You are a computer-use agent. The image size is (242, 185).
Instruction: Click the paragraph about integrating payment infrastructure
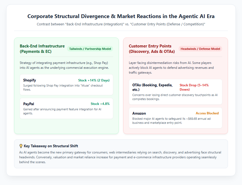coord(64,65)
